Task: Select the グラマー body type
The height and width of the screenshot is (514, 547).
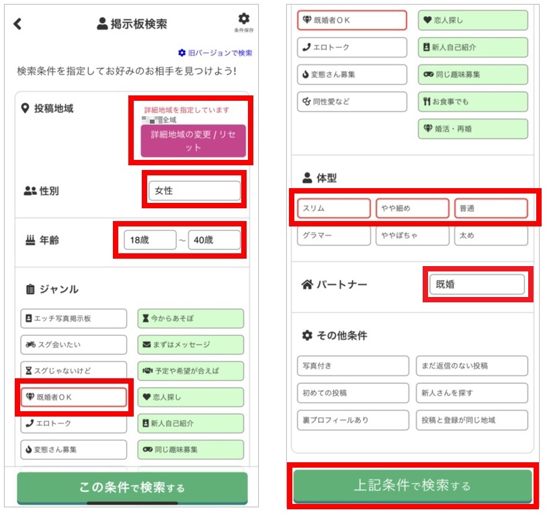Action: pyautogui.click(x=334, y=235)
